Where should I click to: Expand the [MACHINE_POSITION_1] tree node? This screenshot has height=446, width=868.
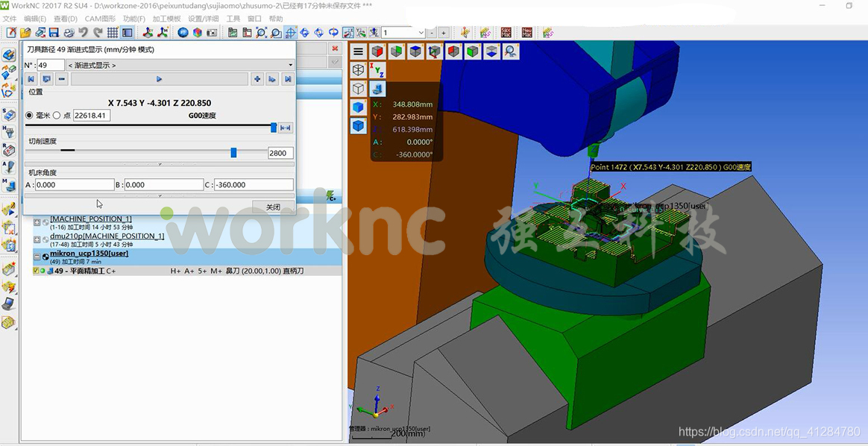click(x=37, y=222)
